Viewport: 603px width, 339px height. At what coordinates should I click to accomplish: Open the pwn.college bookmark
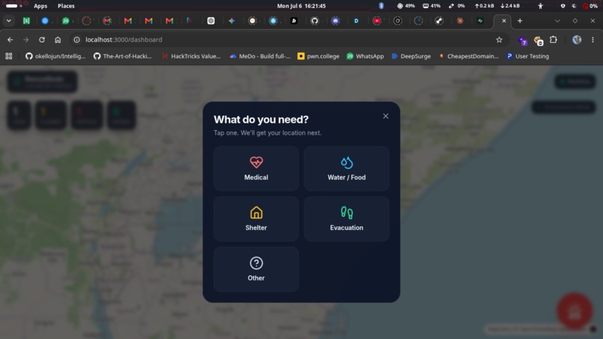click(319, 56)
